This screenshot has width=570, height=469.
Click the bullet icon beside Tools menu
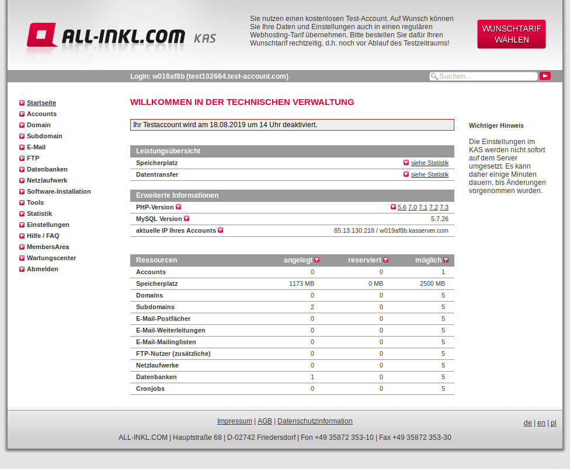tap(22, 203)
